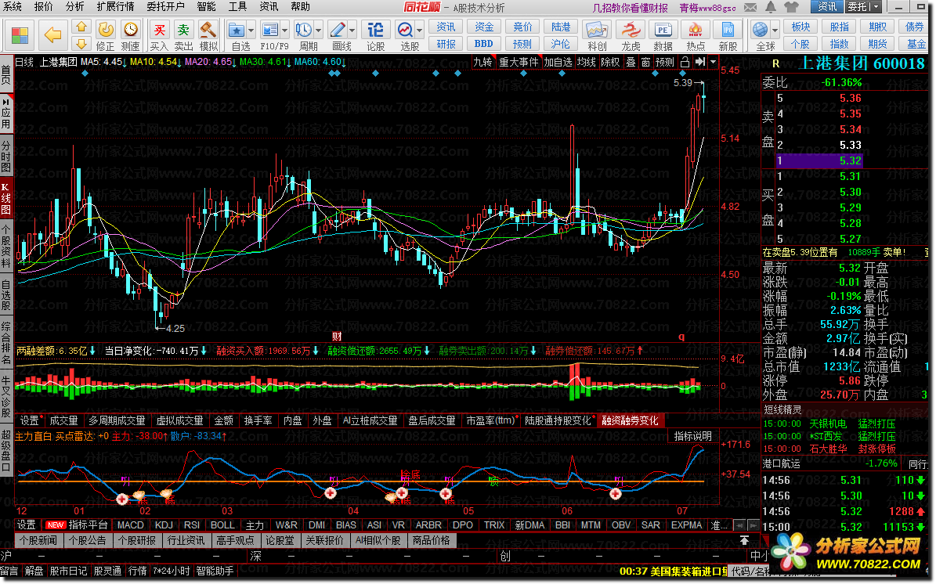This screenshot has height=584, width=936.
Task: Toggle 均线 moving average display
Action: (586, 62)
